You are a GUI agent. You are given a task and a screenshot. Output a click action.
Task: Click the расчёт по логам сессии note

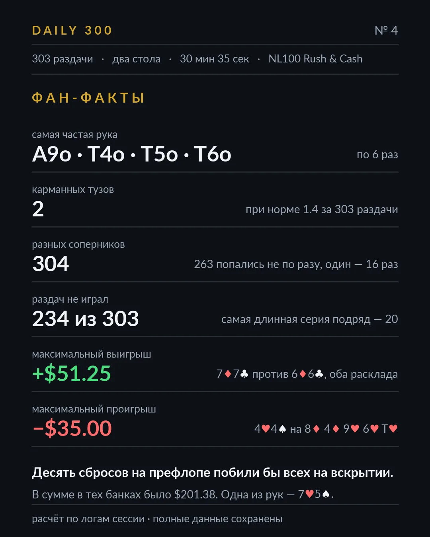tap(88, 519)
